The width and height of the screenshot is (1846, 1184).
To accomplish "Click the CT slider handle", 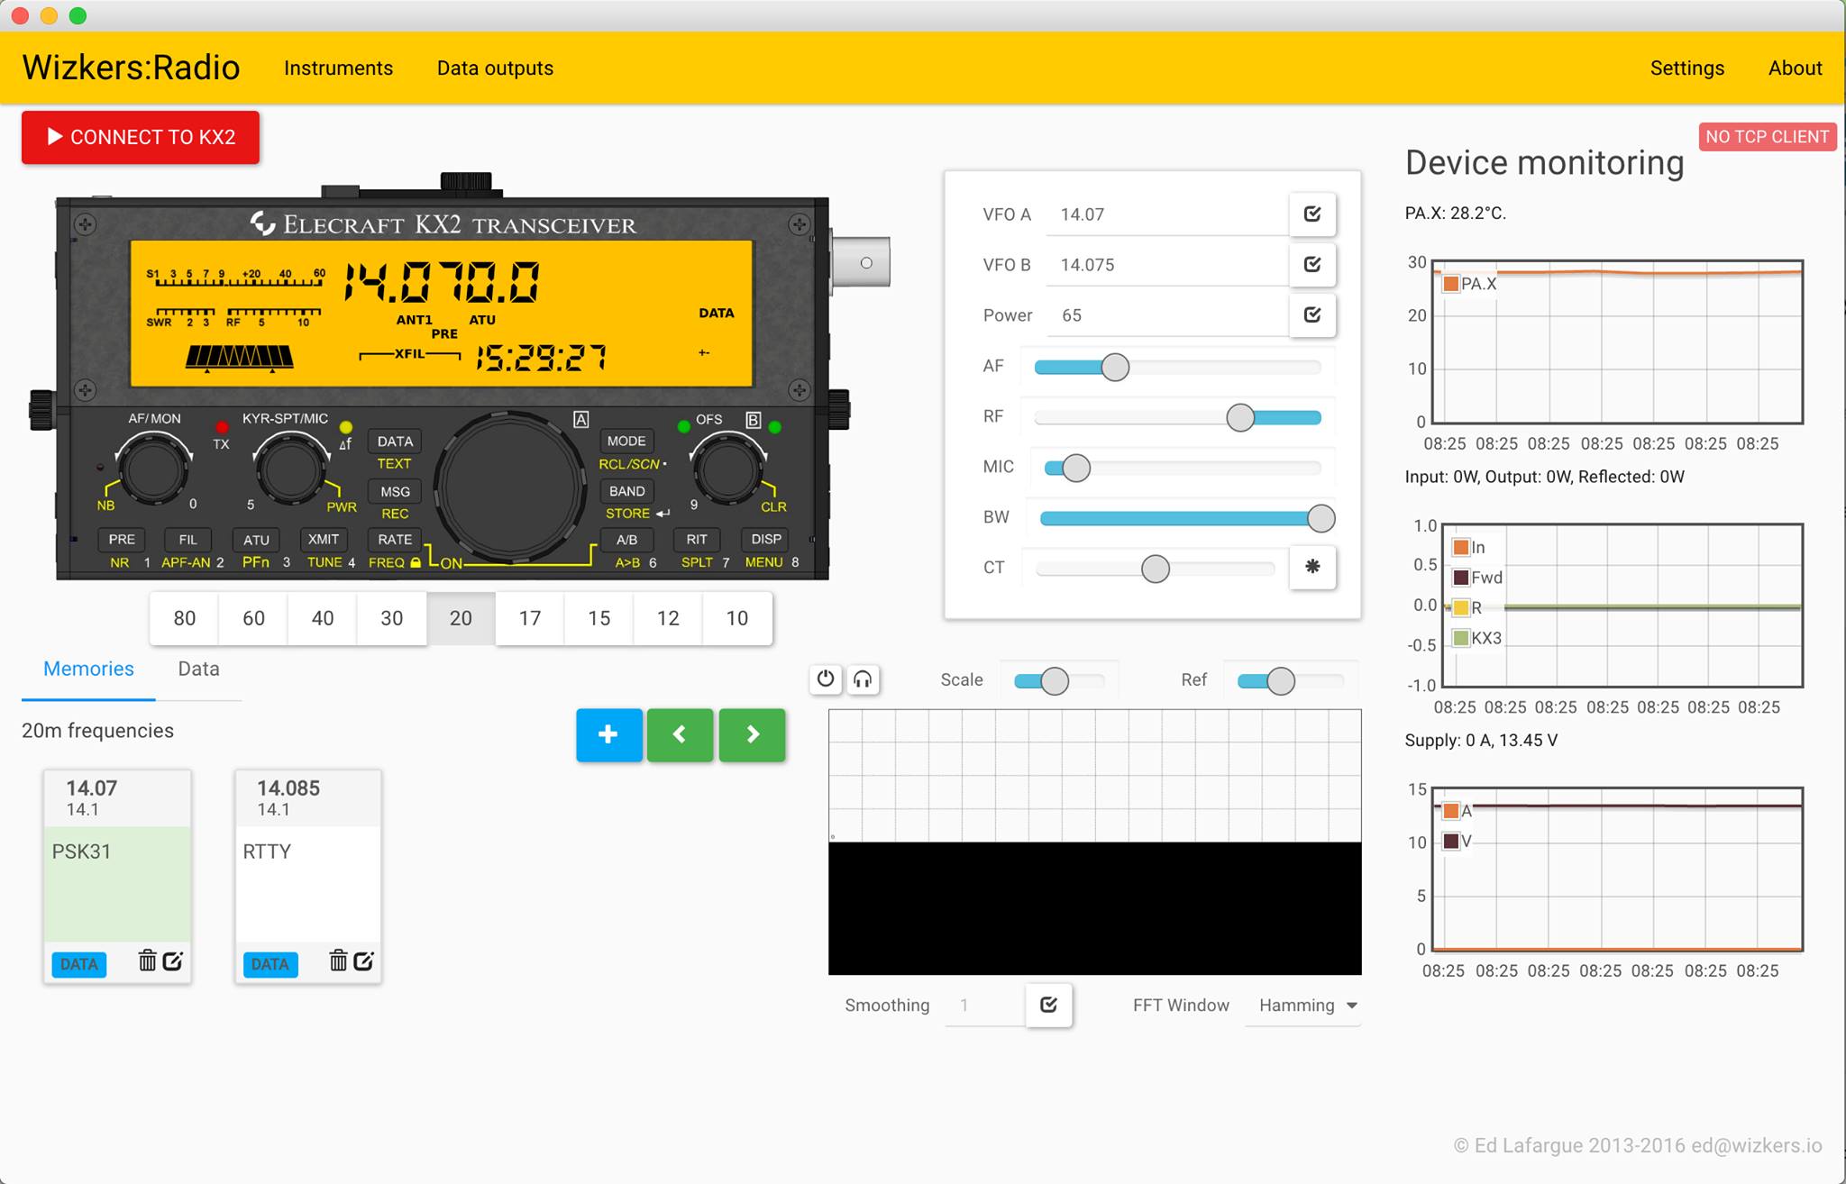I will pyautogui.click(x=1155, y=569).
